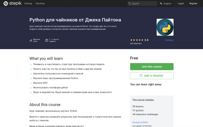This screenshot has width=203, height=127.
Task: Click checkmark next to 'Изучите ООП'
Action: coord(31,83)
